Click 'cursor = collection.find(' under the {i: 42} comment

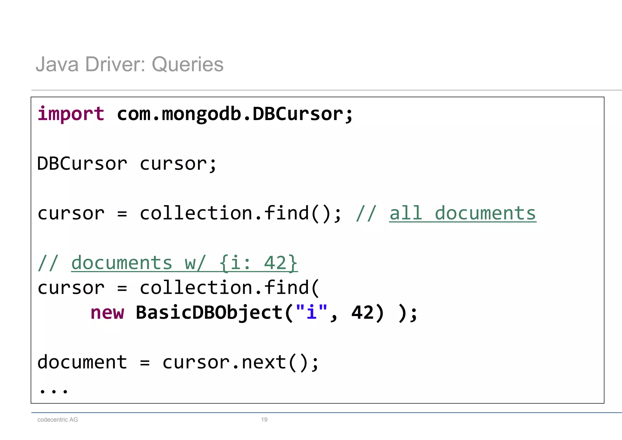179,288
